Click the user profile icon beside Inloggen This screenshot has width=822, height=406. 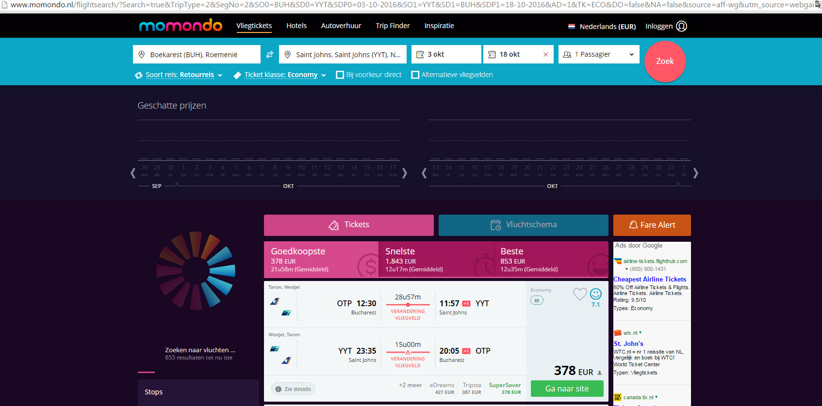[681, 26]
